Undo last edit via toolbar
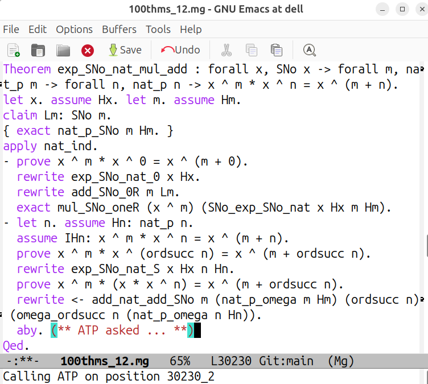Viewport: 428px width, 384px height. click(180, 50)
